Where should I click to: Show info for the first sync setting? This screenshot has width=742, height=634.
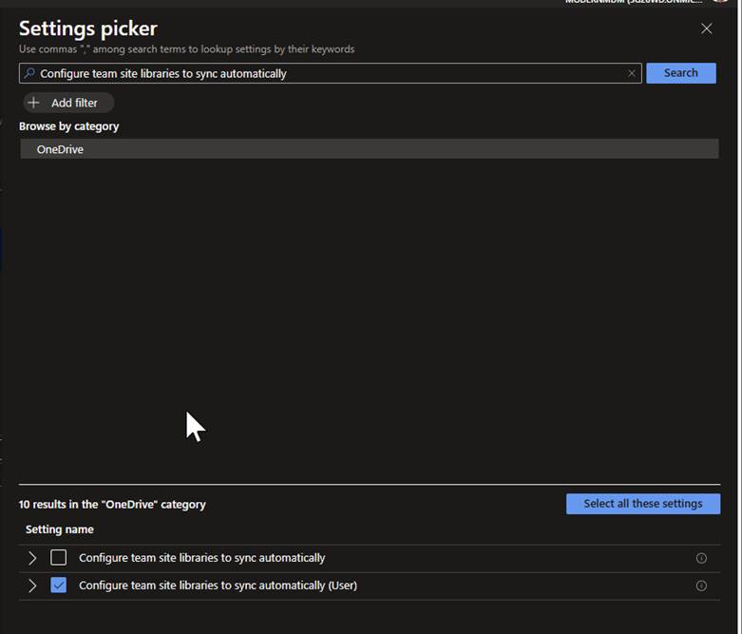[x=701, y=558]
